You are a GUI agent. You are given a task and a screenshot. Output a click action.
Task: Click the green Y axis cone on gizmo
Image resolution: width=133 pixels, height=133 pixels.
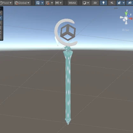click(126, 14)
